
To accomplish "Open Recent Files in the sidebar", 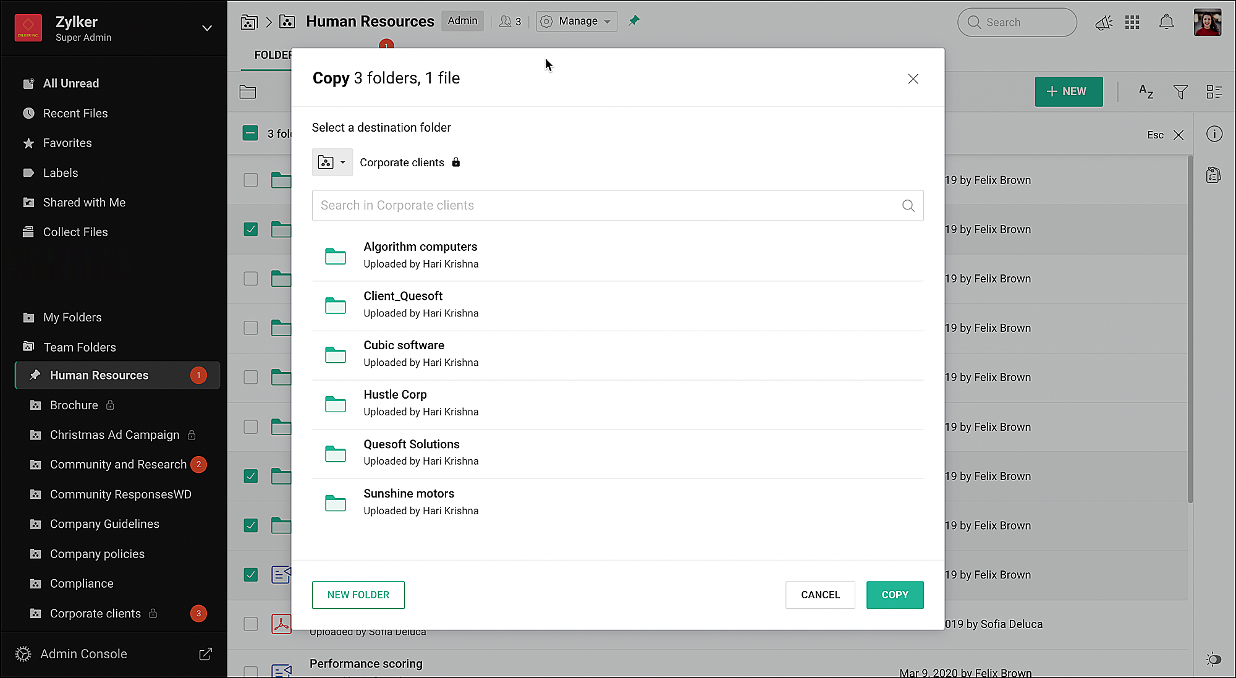I will point(75,113).
